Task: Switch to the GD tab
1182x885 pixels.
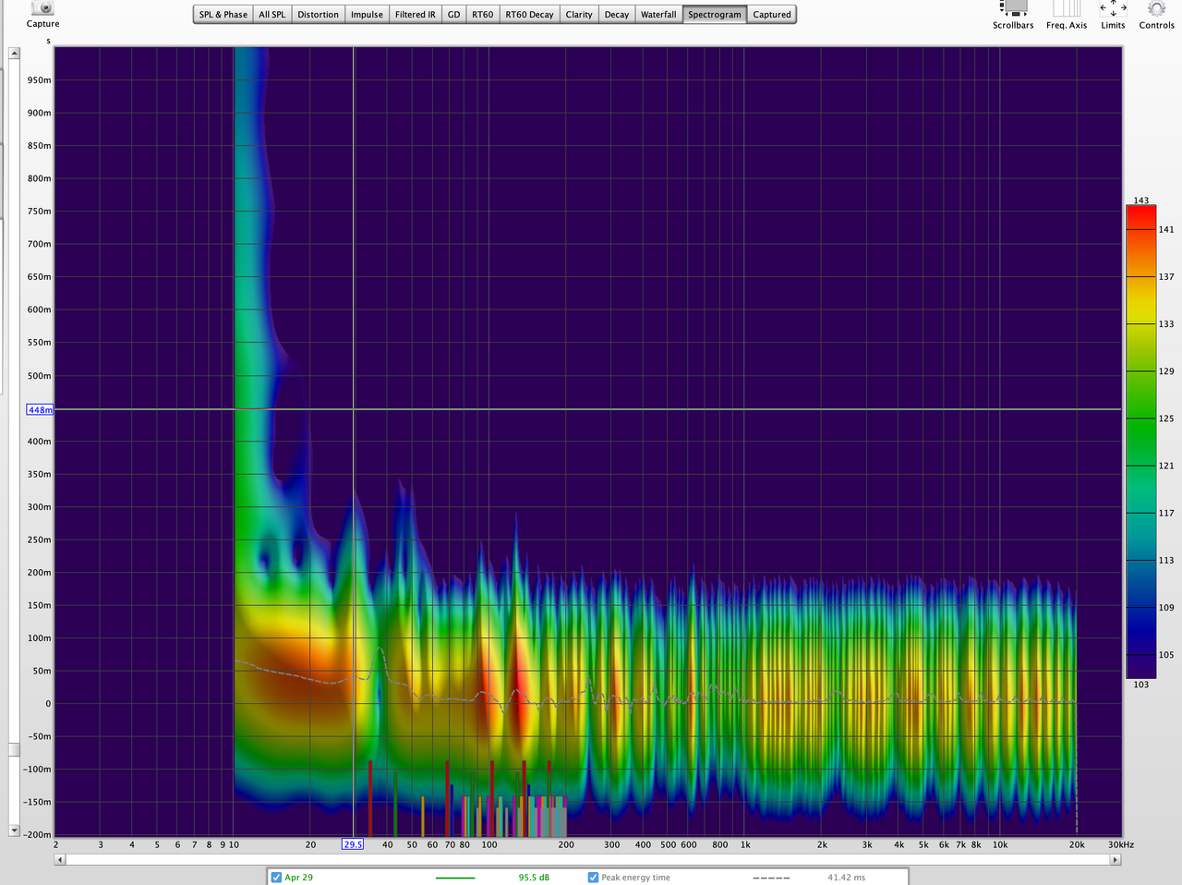Action: coord(453,15)
